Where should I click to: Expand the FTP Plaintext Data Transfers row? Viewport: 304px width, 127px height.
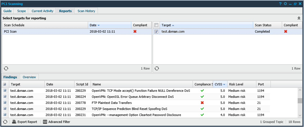pos(5,103)
